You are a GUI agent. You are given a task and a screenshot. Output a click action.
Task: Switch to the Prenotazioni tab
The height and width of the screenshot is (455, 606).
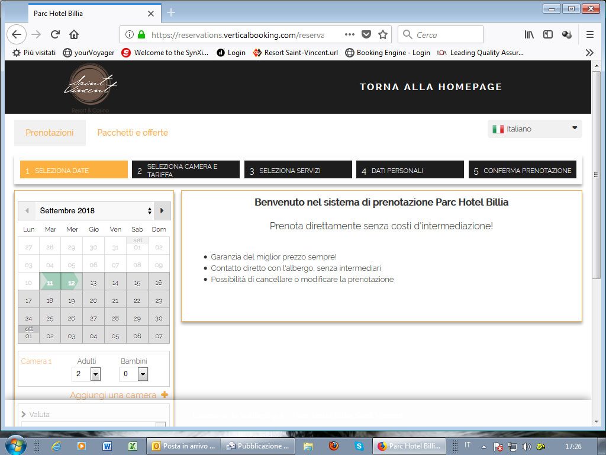coord(50,132)
